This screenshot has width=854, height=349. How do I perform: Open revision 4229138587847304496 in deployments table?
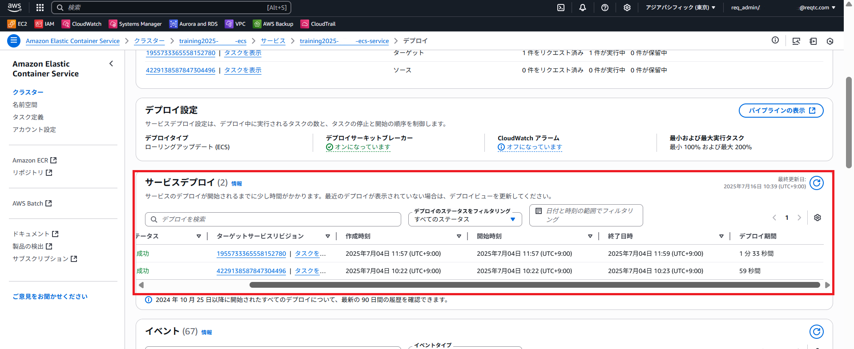point(251,271)
